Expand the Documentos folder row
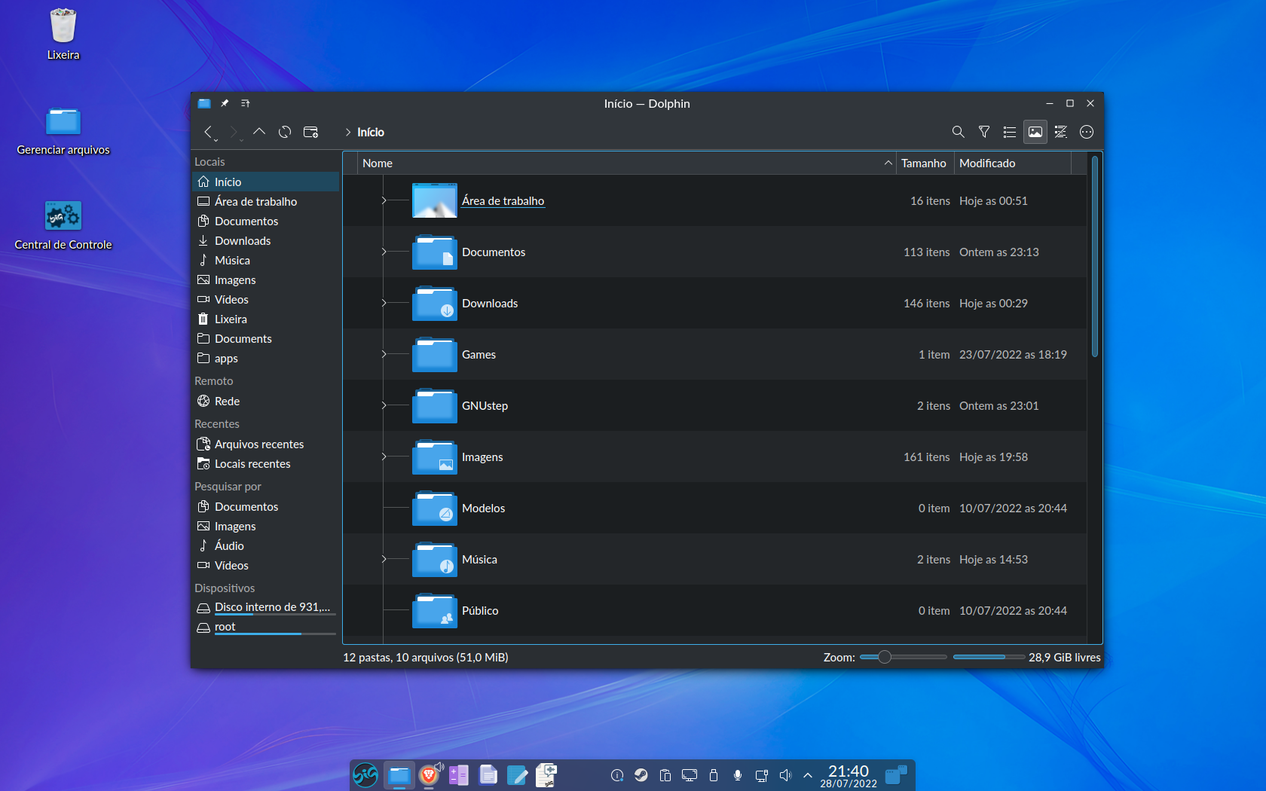1266x791 pixels. [x=384, y=252]
